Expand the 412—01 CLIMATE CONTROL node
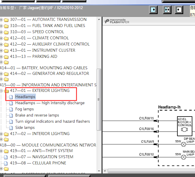195x177 pixels. 1,38
